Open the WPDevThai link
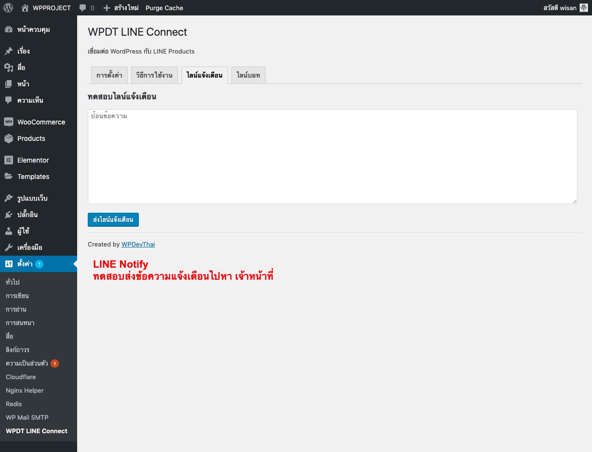This screenshot has height=452, width=592. [x=138, y=244]
